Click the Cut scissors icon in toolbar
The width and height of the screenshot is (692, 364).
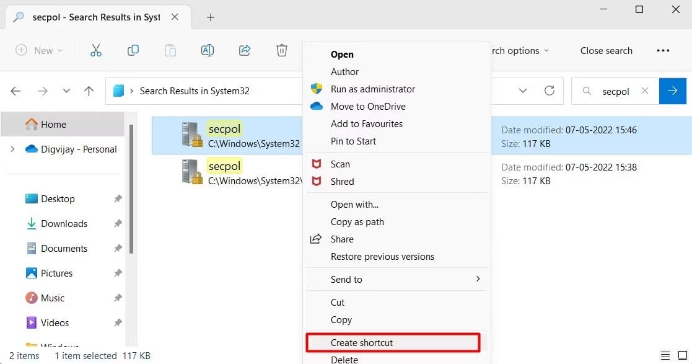(x=95, y=51)
